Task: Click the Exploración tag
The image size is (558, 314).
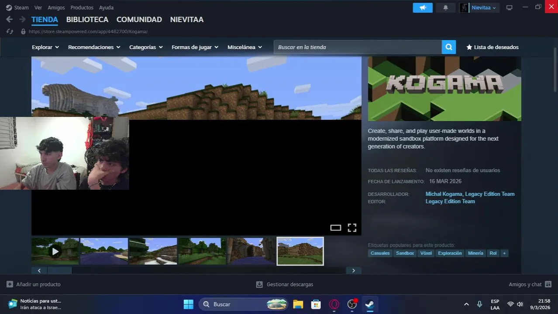Action: (x=450, y=253)
